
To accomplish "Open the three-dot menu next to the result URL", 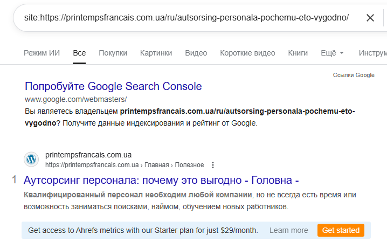I will [213, 165].
